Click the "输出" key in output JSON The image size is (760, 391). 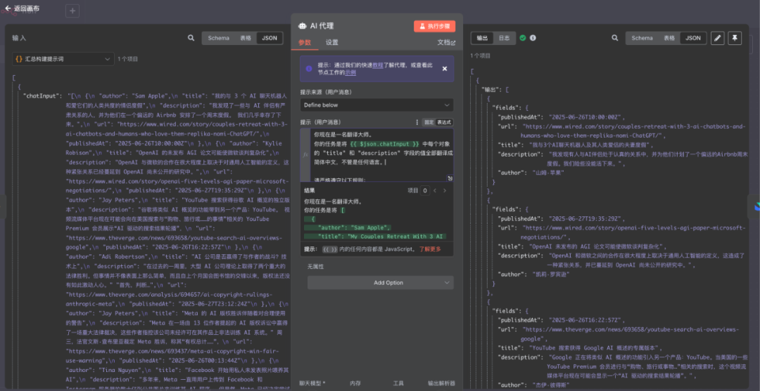coord(493,90)
